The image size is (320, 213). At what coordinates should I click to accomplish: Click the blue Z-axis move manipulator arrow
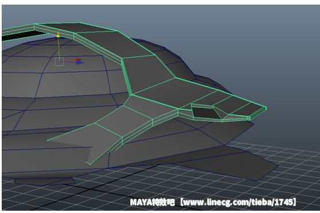click(80, 63)
